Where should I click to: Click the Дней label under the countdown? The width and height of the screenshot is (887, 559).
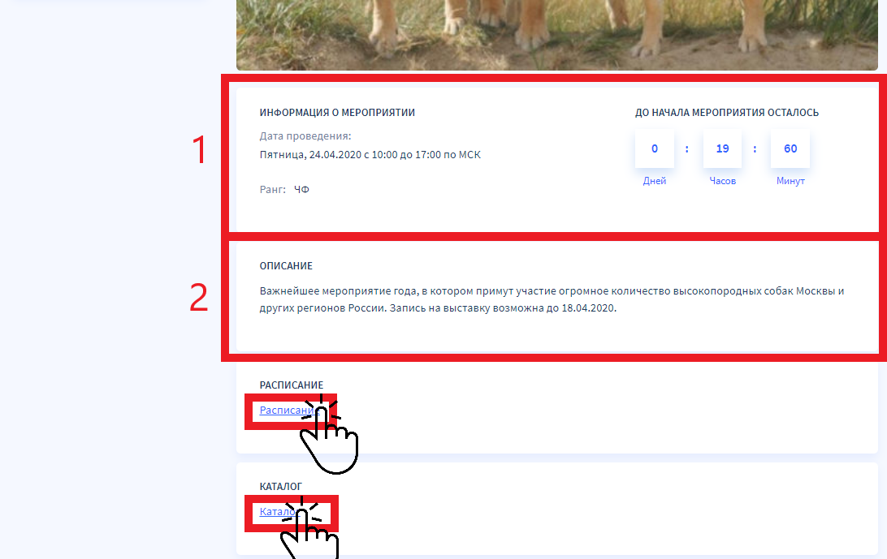pos(655,181)
